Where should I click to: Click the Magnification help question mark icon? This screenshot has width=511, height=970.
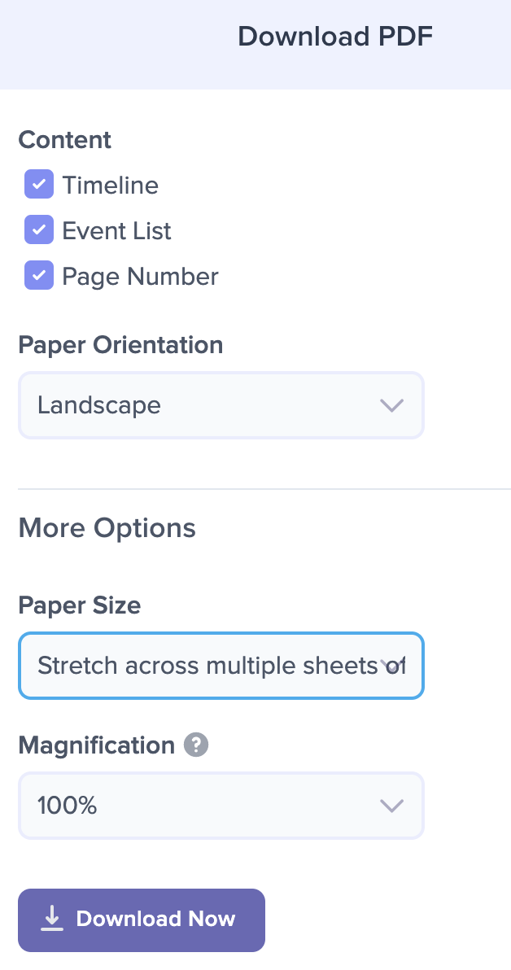[196, 745]
